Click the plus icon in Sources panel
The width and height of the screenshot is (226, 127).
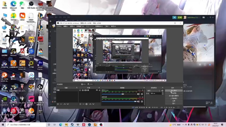click(80, 104)
